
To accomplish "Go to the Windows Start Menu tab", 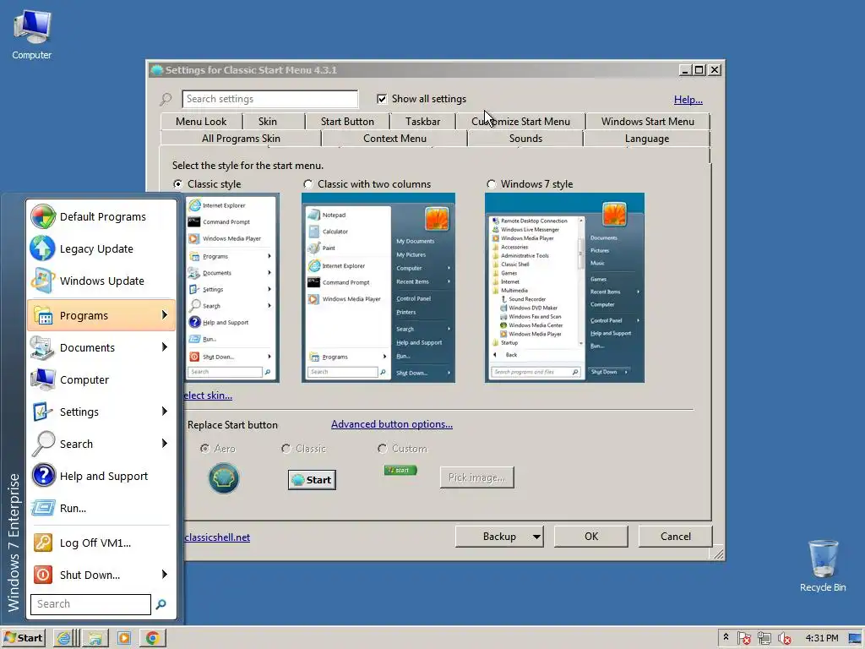I will pyautogui.click(x=648, y=122).
